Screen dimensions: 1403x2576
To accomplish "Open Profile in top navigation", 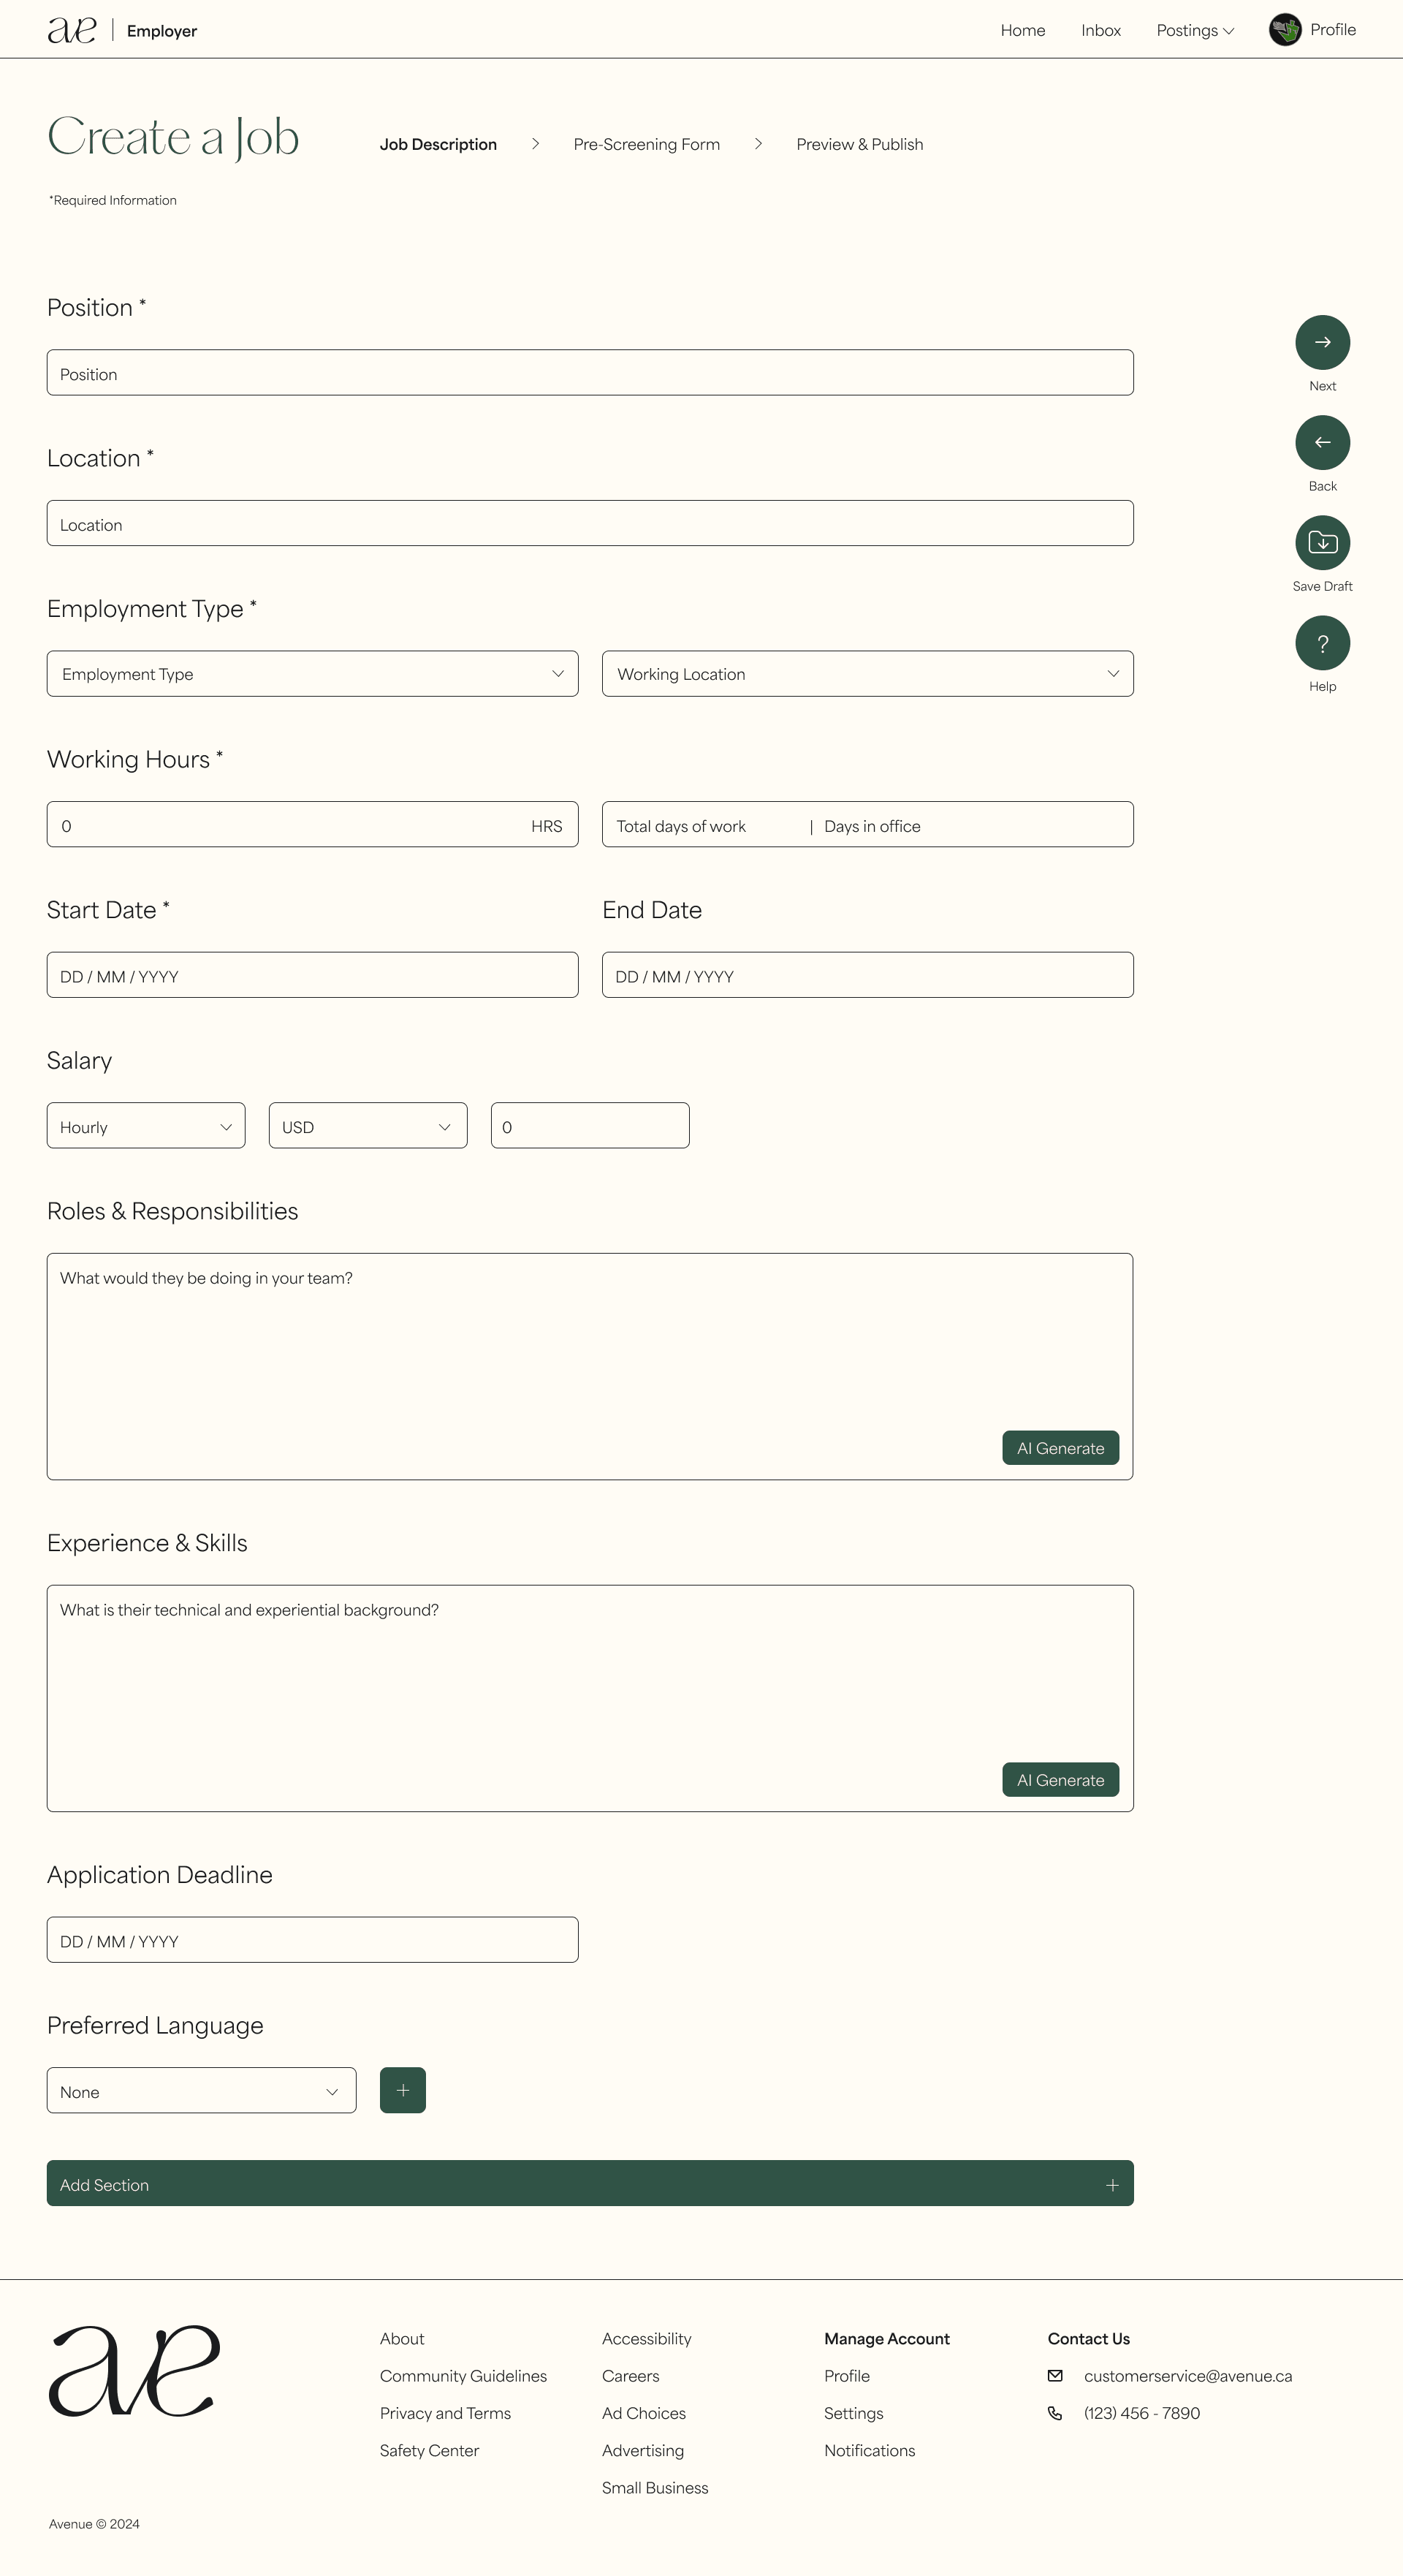I will (1332, 30).
